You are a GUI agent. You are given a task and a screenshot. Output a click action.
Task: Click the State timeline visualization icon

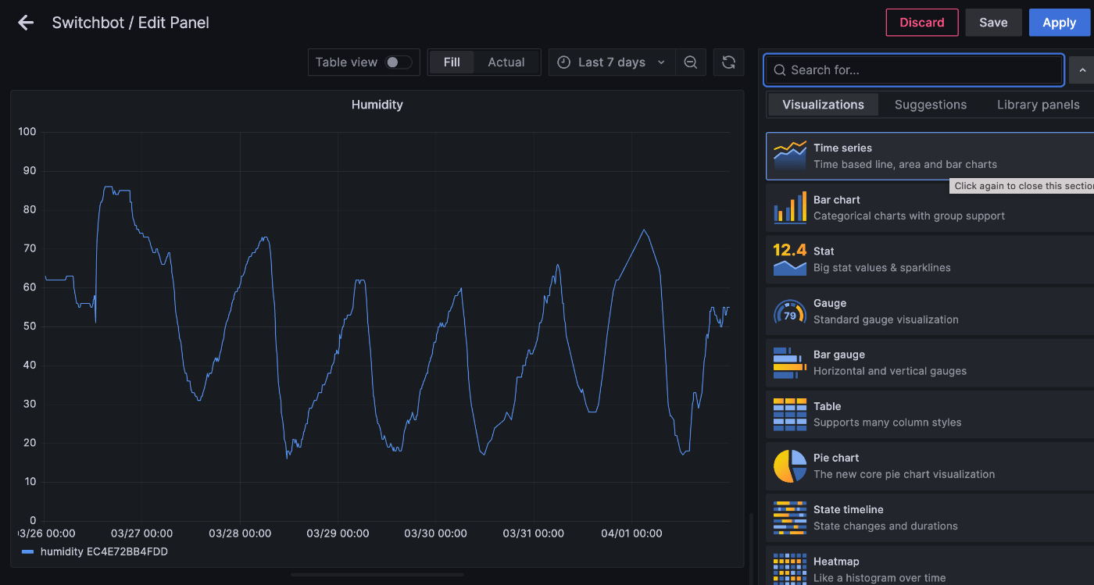point(789,518)
